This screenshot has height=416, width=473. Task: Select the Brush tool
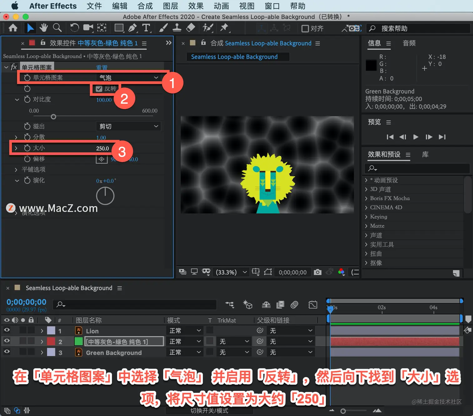pos(163,28)
